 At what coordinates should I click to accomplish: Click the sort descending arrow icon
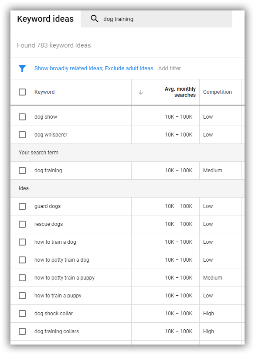141,92
